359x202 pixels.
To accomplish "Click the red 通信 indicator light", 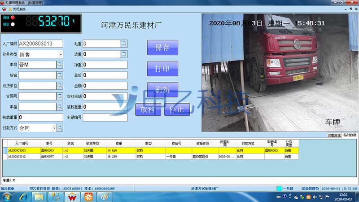I will point(12,18).
